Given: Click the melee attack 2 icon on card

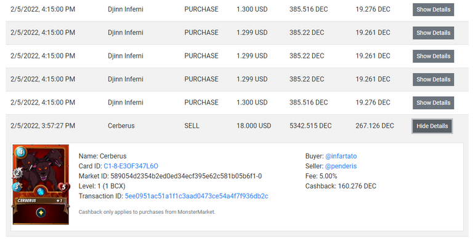Looking at the screenshot, I should tap(17, 173).
